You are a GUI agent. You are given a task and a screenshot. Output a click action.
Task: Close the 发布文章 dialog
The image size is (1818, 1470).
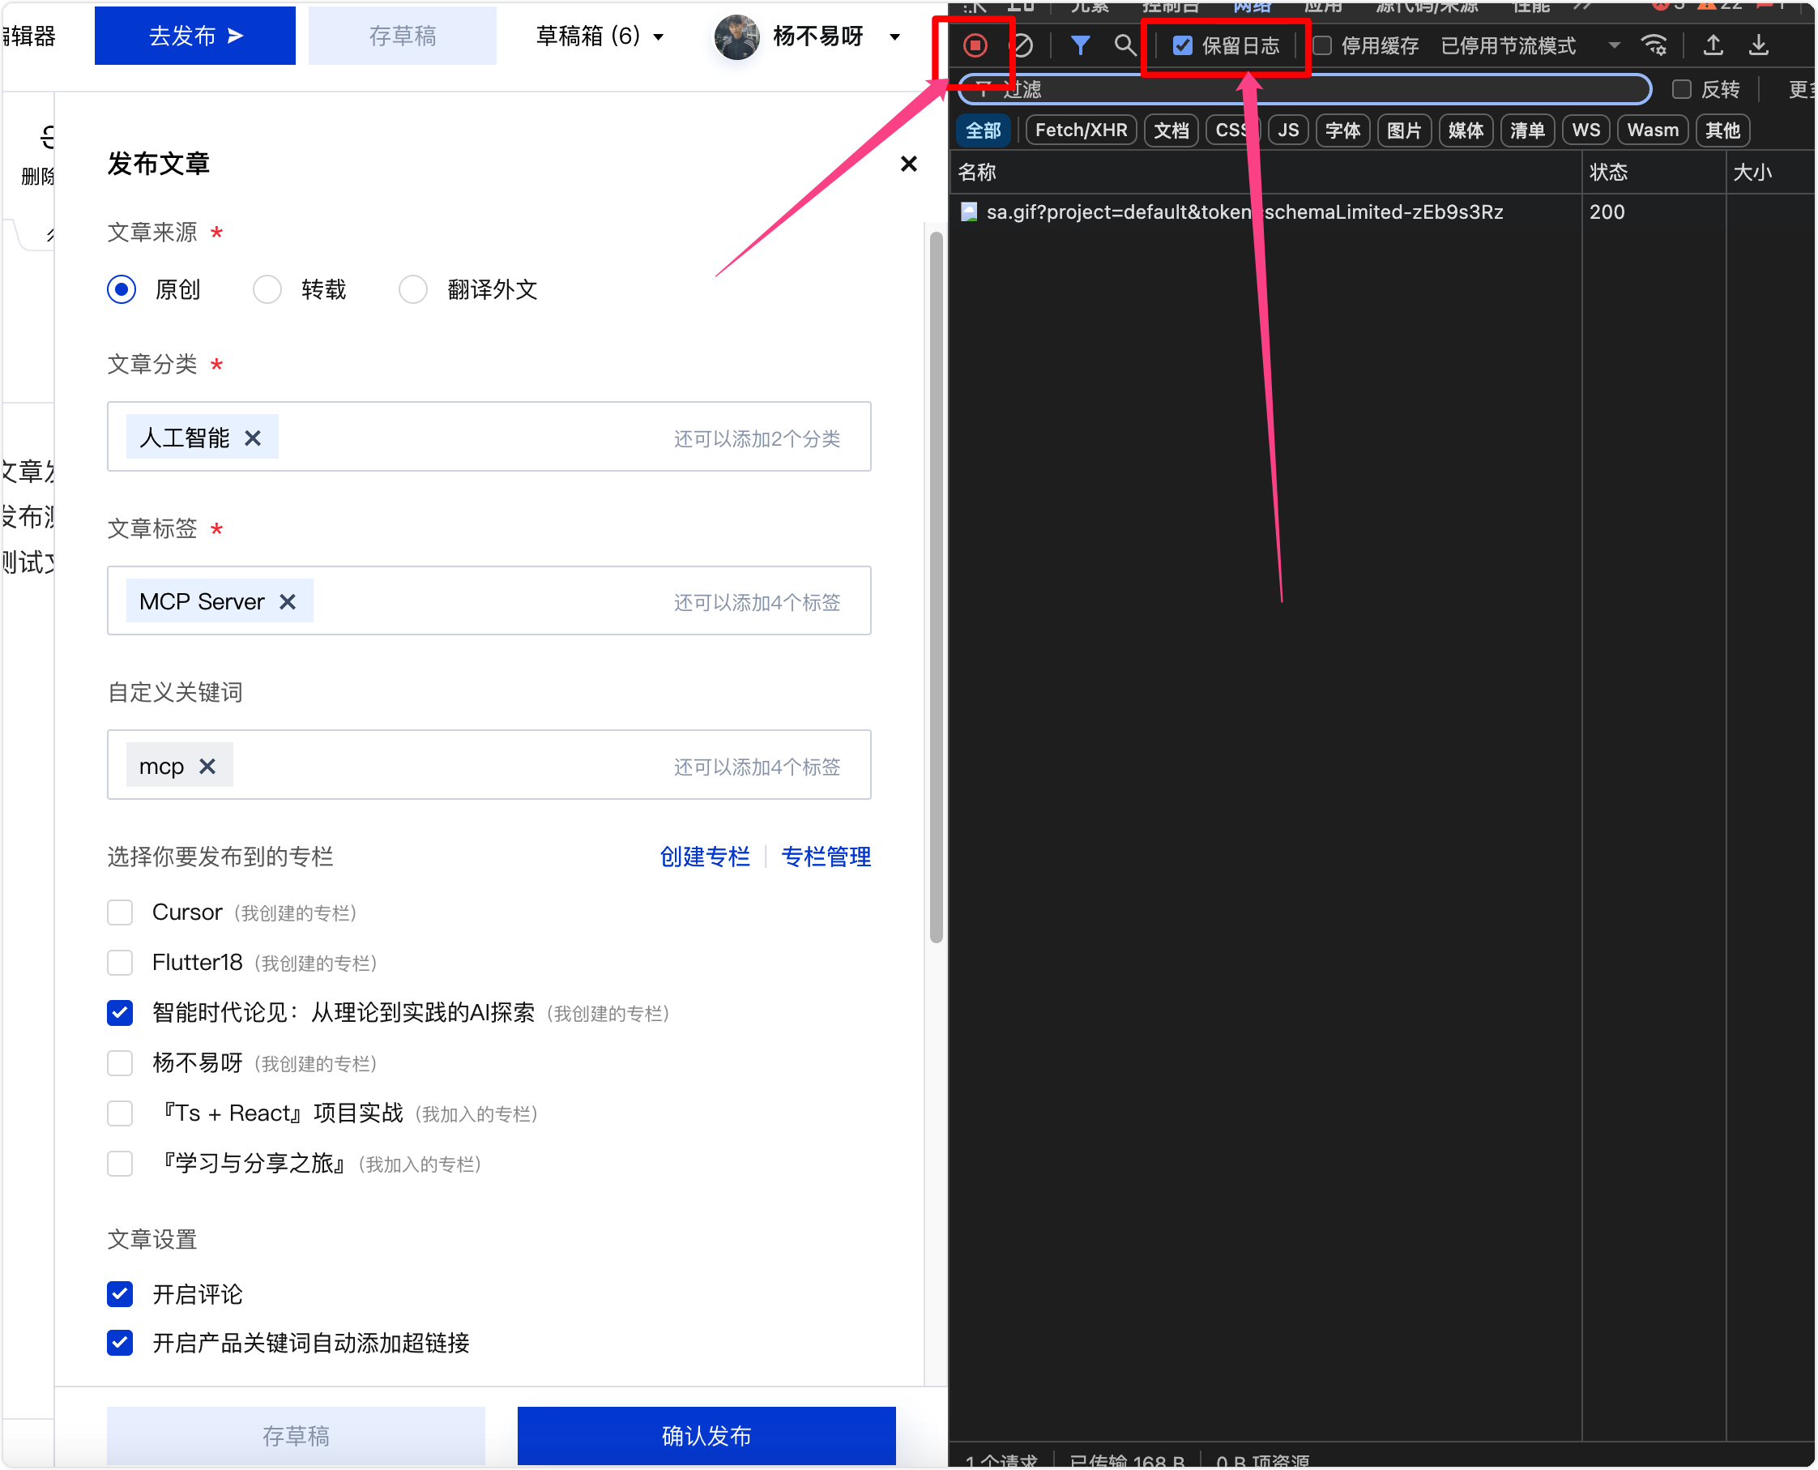coord(908,164)
